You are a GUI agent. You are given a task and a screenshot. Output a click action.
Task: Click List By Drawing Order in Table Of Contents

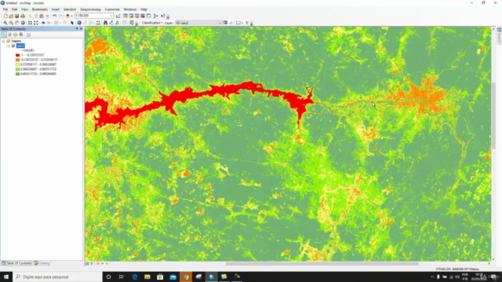click(4, 34)
